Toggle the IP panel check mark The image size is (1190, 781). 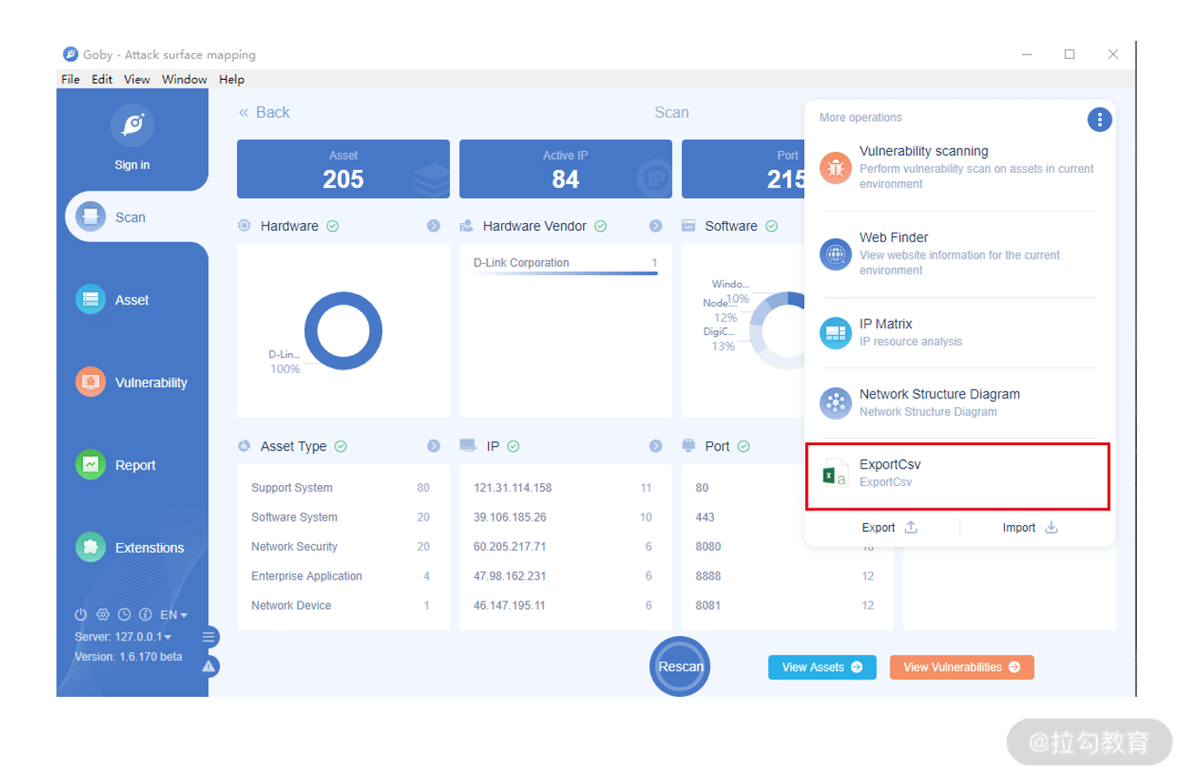coord(513,446)
